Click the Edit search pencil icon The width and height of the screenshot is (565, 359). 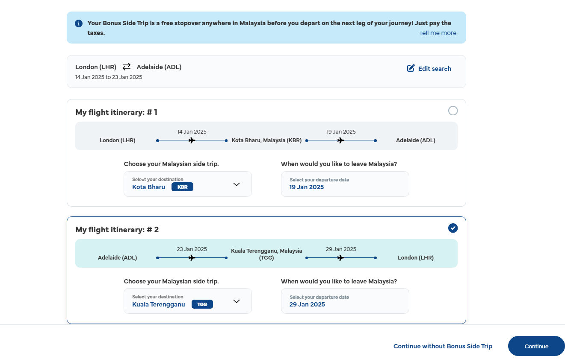(x=411, y=68)
